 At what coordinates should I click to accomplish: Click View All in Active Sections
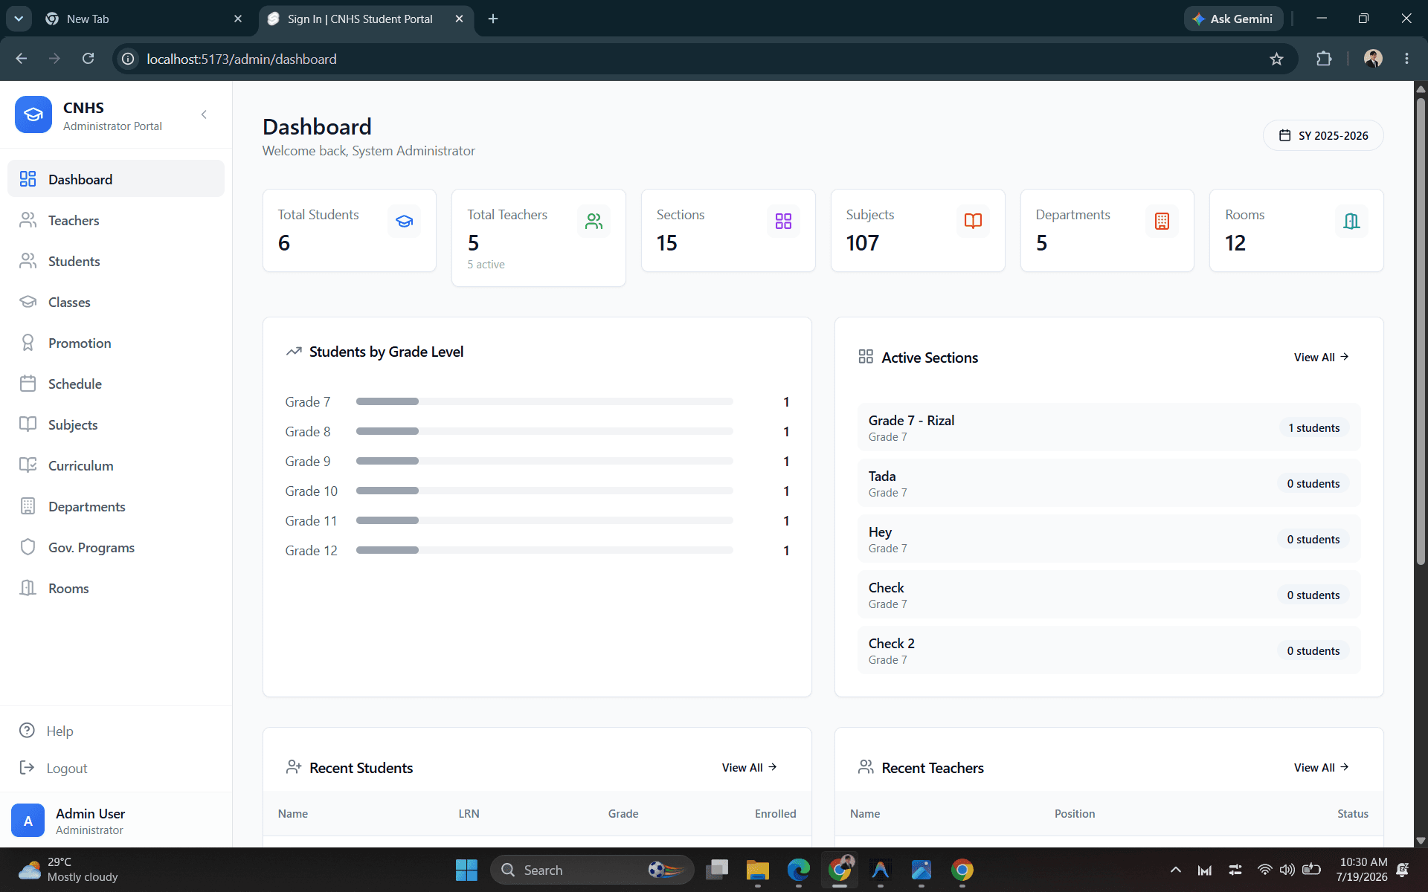point(1321,358)
